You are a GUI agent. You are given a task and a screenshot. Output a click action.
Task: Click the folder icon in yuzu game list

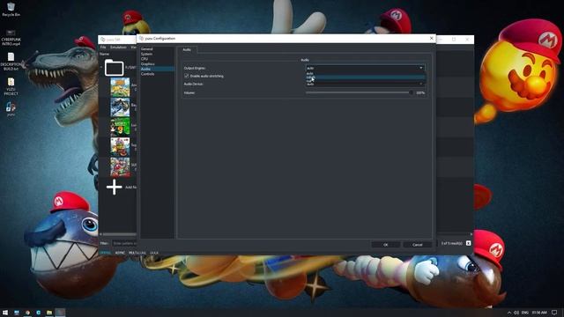pos(114,68)
